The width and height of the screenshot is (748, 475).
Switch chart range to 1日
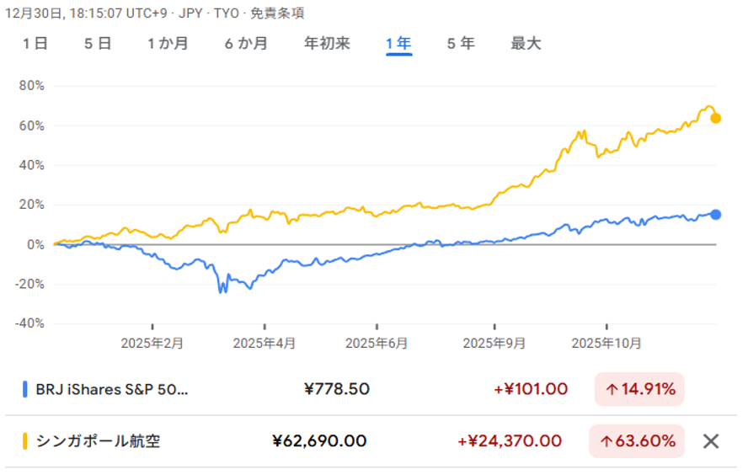(x=35, y=44)
